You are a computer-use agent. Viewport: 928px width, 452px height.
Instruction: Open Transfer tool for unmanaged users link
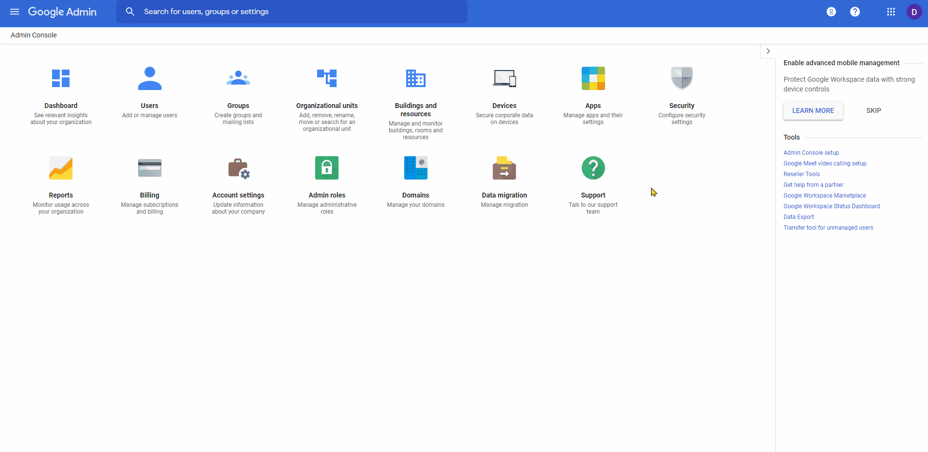coord(828,228)
